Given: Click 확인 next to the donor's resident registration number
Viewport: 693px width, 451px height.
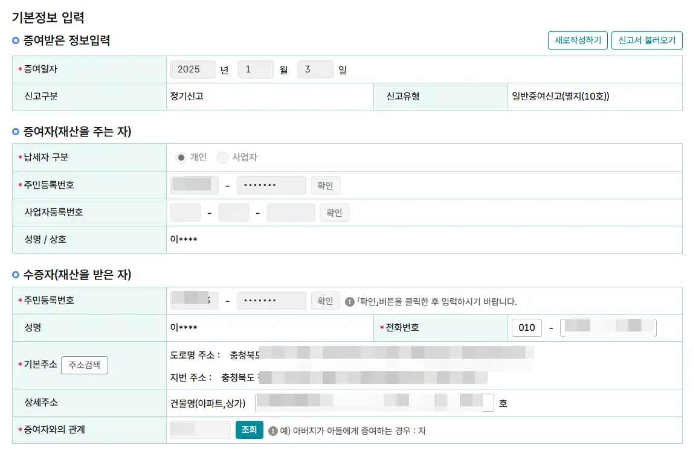Looking at the screenshot, I should coord(325,185).
